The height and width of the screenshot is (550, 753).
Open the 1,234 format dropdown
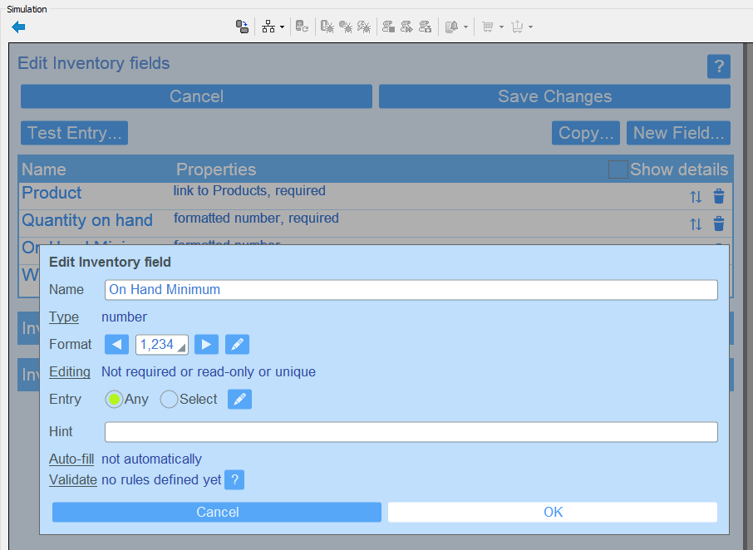162,344
